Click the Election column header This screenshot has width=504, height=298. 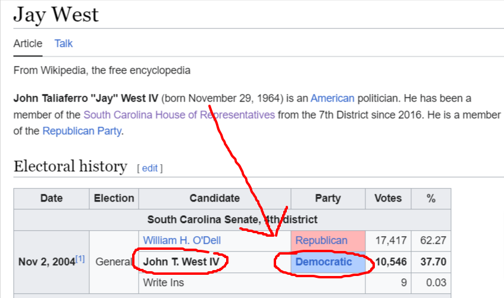coord(114,198)
